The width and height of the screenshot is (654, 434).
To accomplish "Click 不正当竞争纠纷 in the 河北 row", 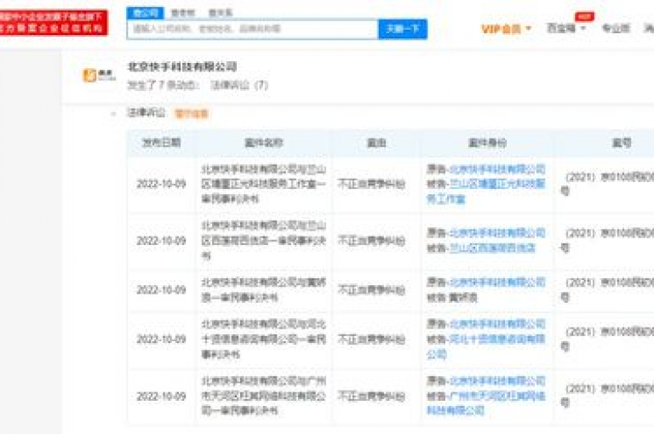I will [x=371, y=340].
